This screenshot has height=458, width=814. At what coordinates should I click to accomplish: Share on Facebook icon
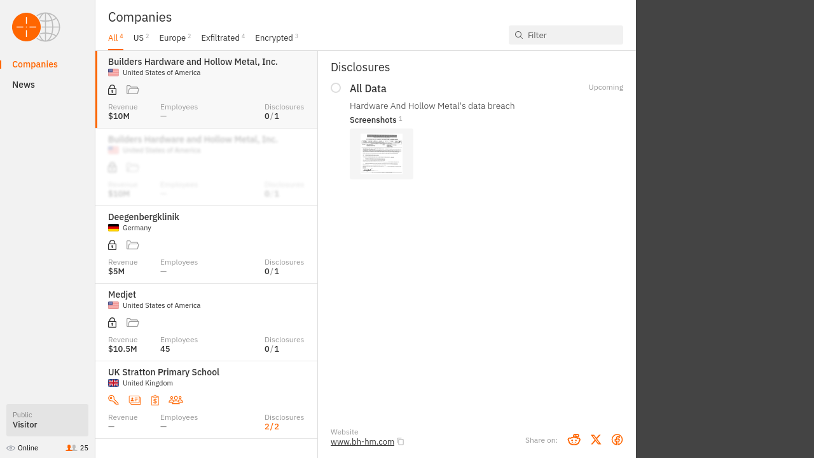pos(617,440)
